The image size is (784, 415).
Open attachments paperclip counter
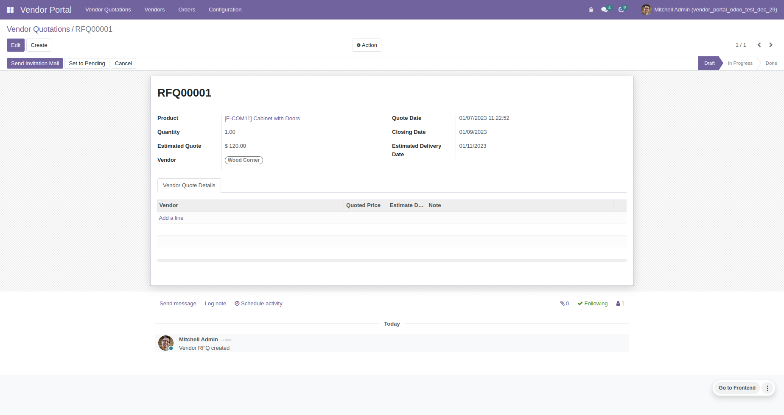tap(564, 304)
